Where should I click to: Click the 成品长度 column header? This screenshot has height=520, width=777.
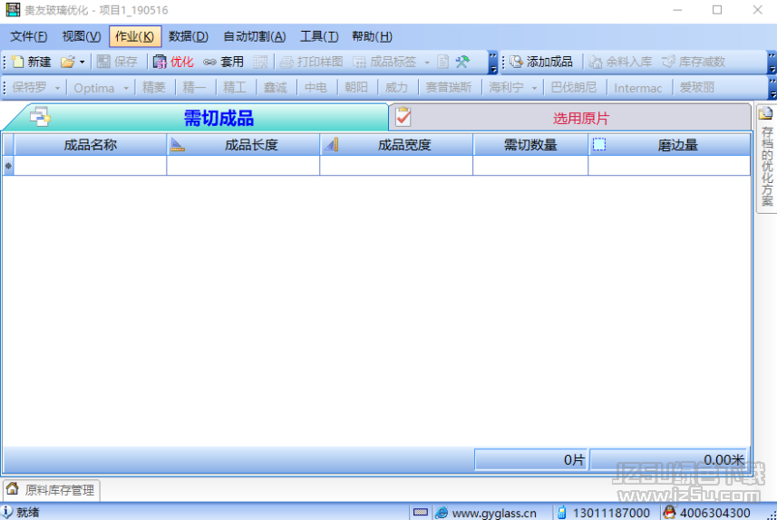click(x=243, y=145)
